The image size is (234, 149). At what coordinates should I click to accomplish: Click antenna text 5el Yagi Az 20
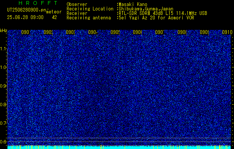(137, 18)
